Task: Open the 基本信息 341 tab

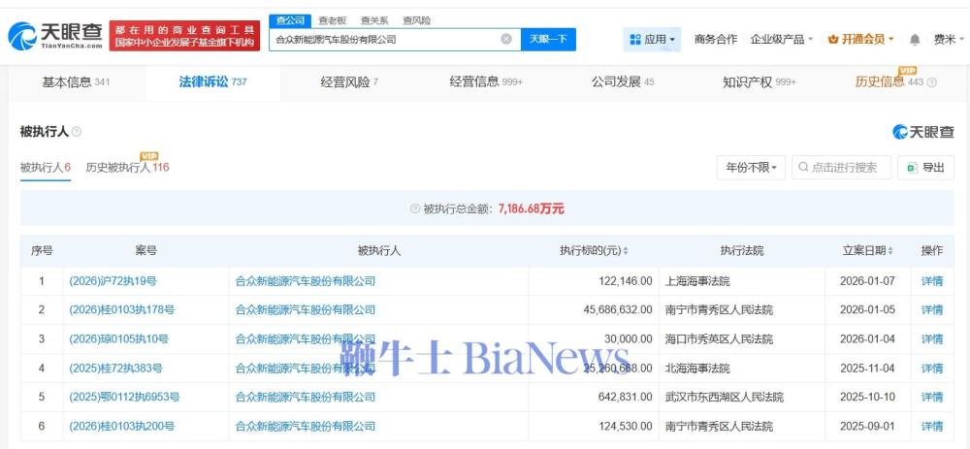Action: [76, 82]
